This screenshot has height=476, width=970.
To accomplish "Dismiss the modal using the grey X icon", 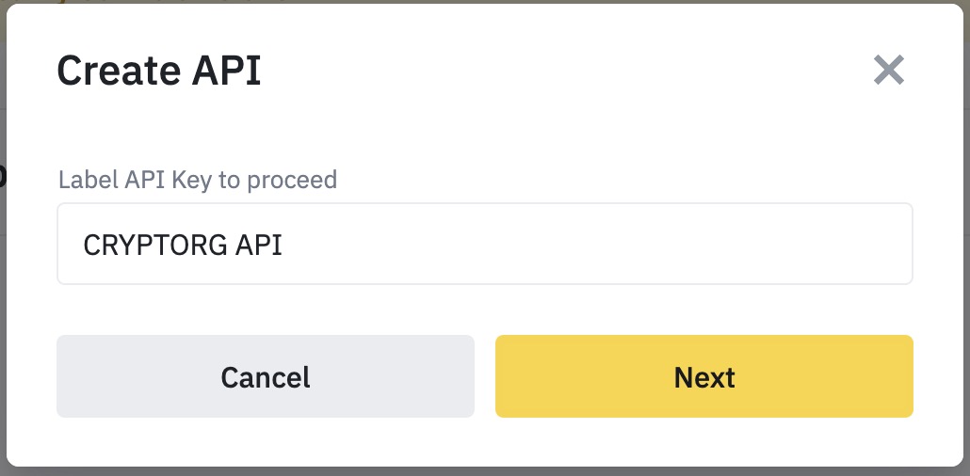I will (888, 71).
